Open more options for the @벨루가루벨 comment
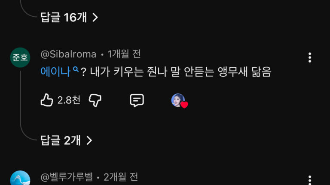The image size is (330, 185). tap(309, 180)
